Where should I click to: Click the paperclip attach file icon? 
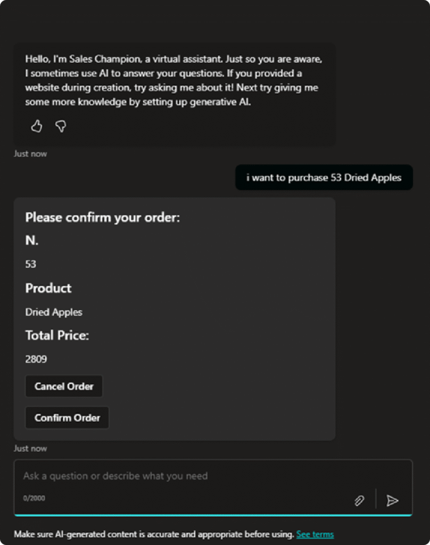coord(359,500)
